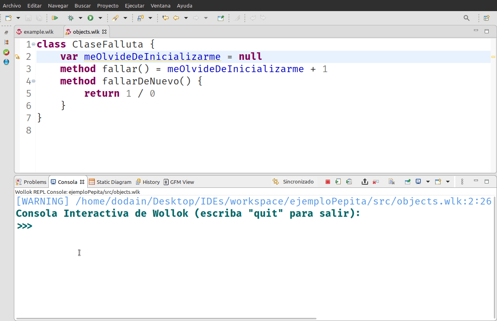
Task: Open the Ventana menu
Action: click(161, 6)
